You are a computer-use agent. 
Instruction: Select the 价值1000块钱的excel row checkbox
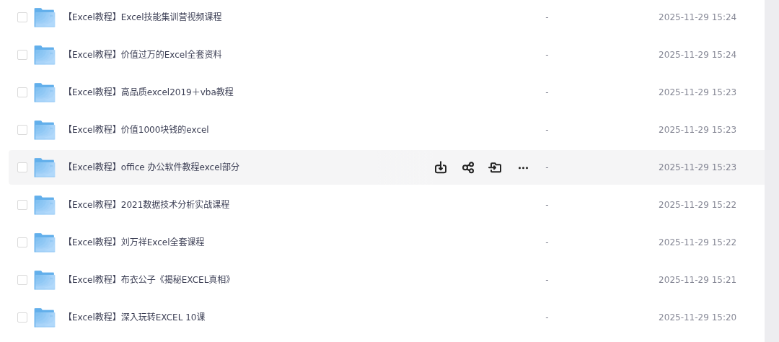(22, 130)
